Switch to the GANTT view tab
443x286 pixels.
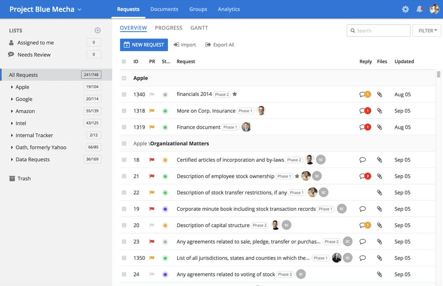pyautogui.click(x=199, y=28)
